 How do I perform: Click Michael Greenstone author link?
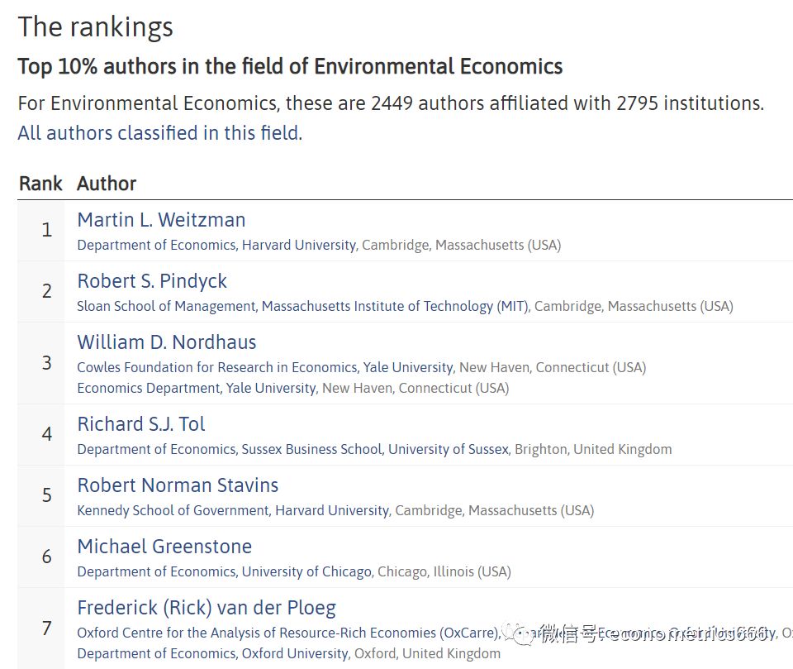(164, 547)
